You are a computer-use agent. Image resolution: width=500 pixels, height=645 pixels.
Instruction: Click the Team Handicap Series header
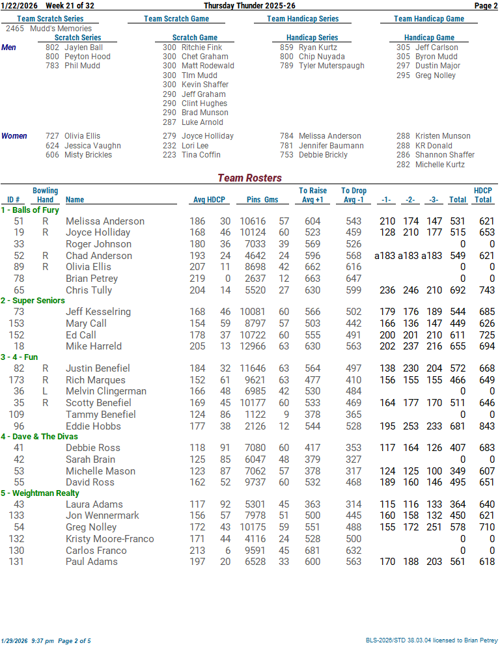coord(303,19)
